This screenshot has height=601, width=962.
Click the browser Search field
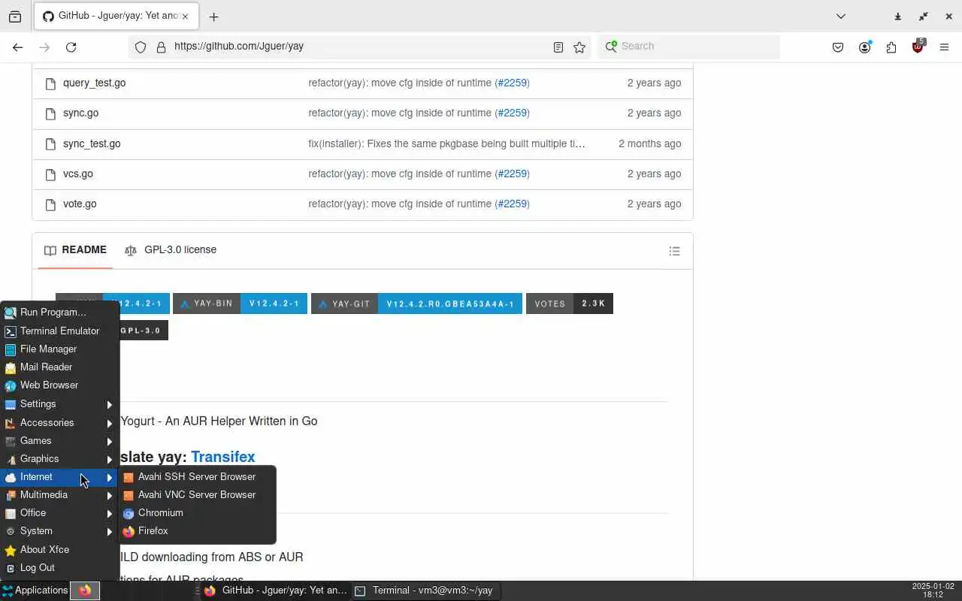click(x=690, y=47)
